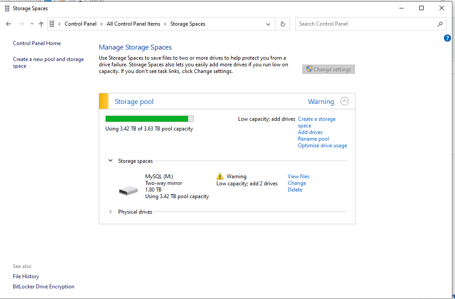Click the up one level arrow
The image size is (455, 299).
pyautogui.click(x=41, y=24)
